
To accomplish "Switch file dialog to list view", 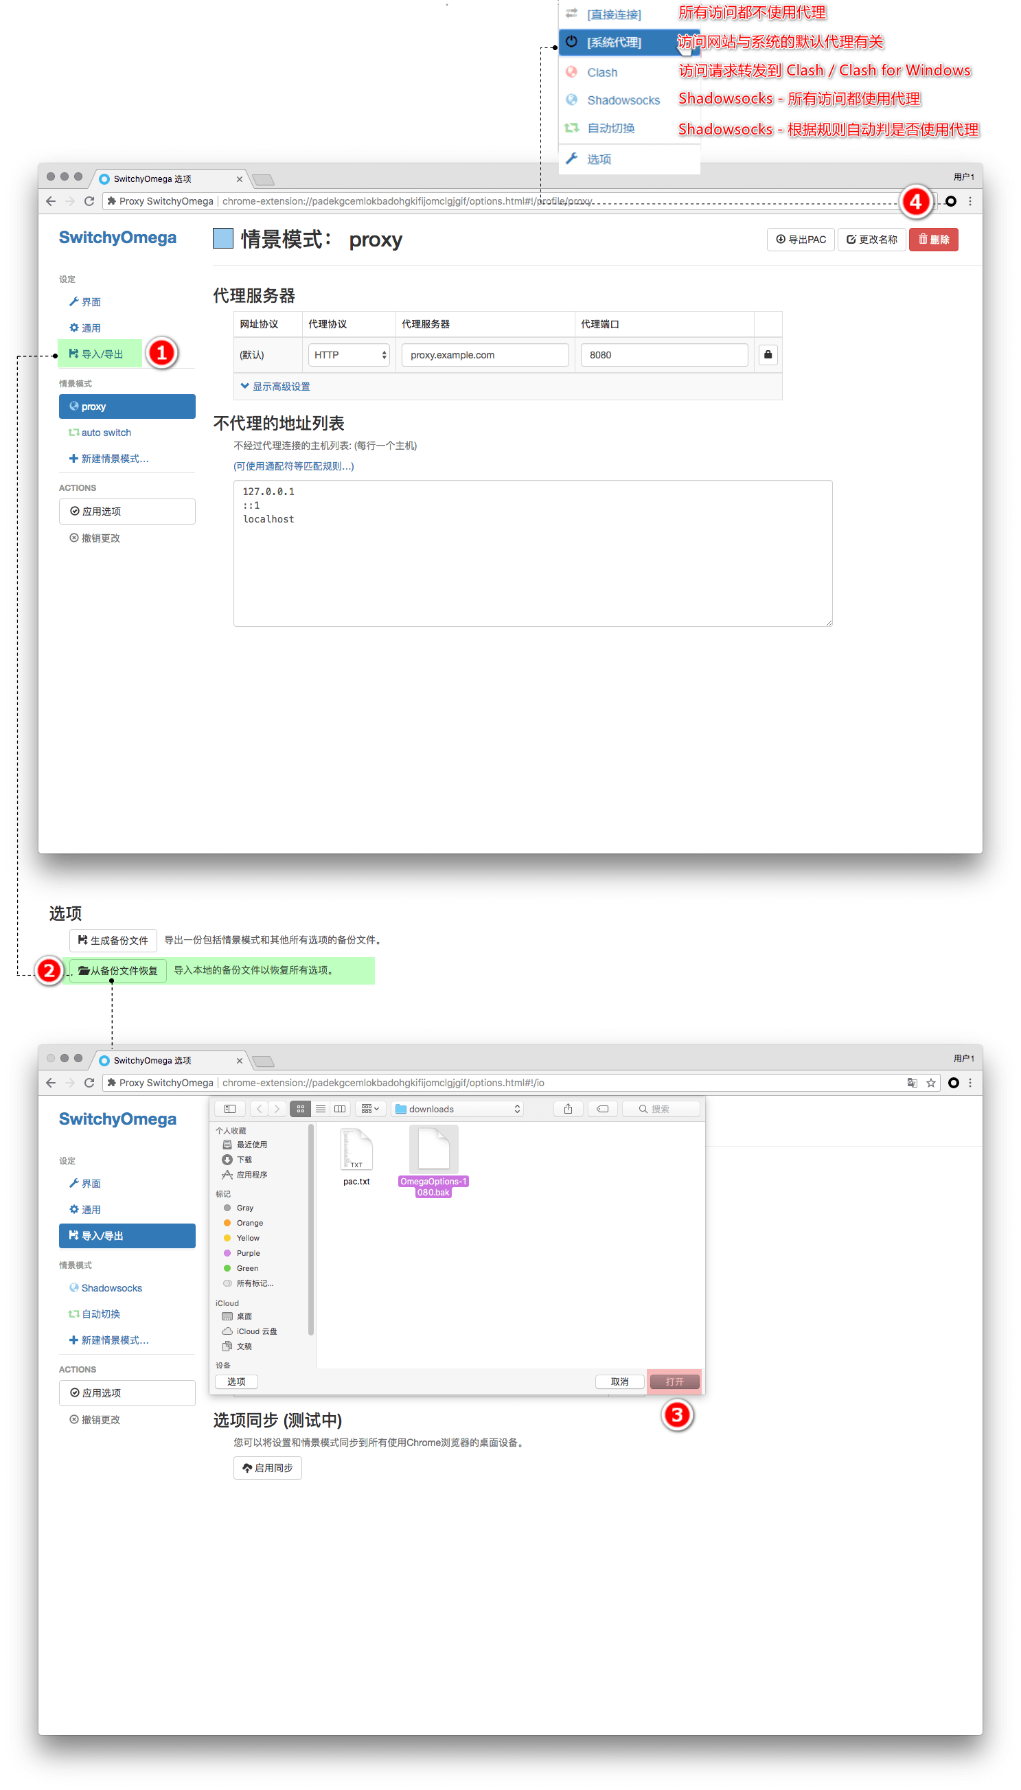I will 321,1108.
